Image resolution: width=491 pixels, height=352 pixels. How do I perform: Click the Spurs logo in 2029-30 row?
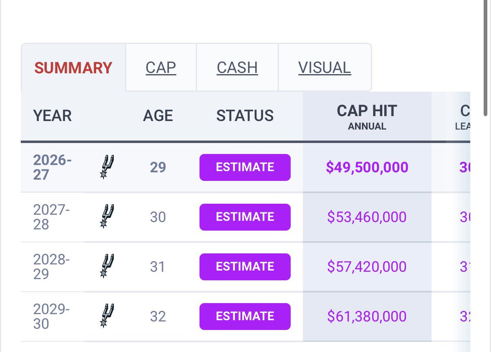click(x=107, y=316)
